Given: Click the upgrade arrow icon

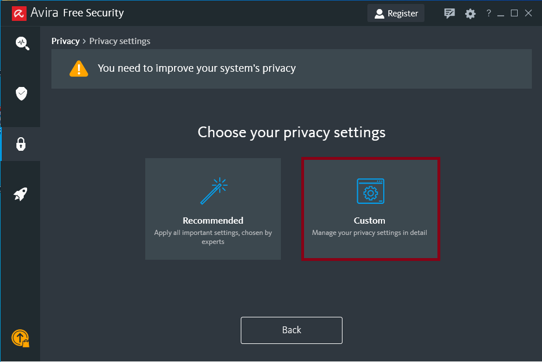Looking at the screenshot, I should (20, 338).
